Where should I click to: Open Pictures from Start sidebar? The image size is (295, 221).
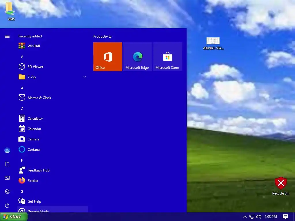pos(7,178)
